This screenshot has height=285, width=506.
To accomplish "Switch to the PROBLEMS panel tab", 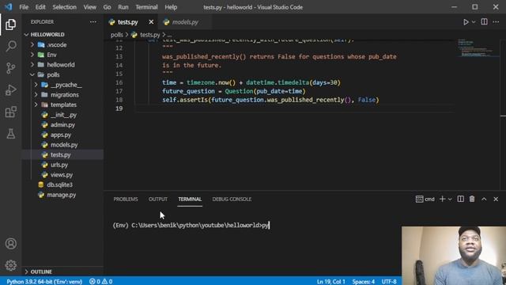I will tap(126, 199).
